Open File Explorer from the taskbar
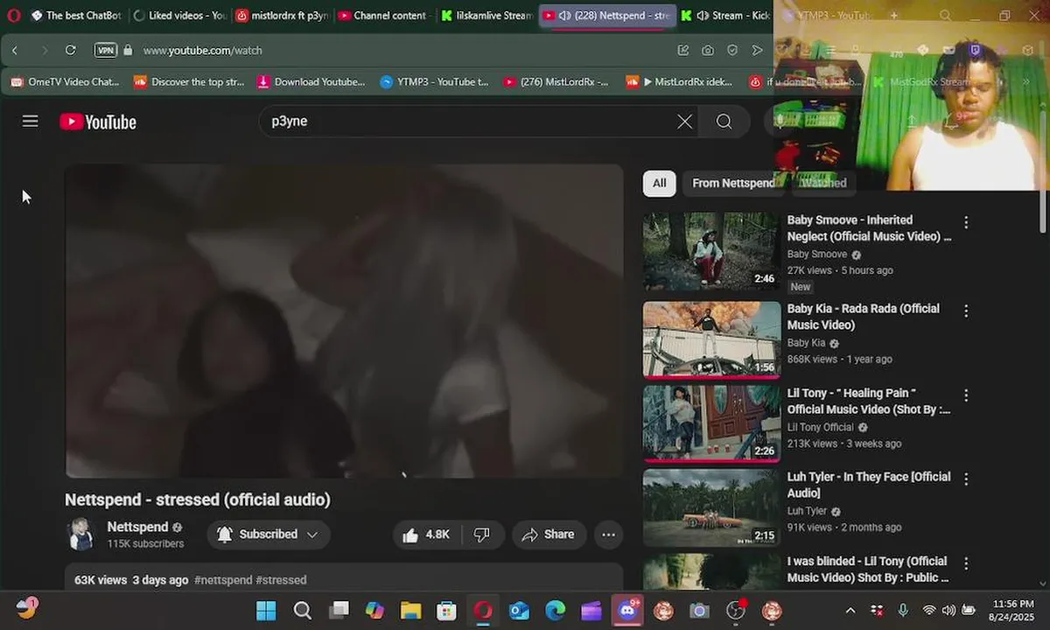Screen dimensions: 1050x630 coord(410,610)
